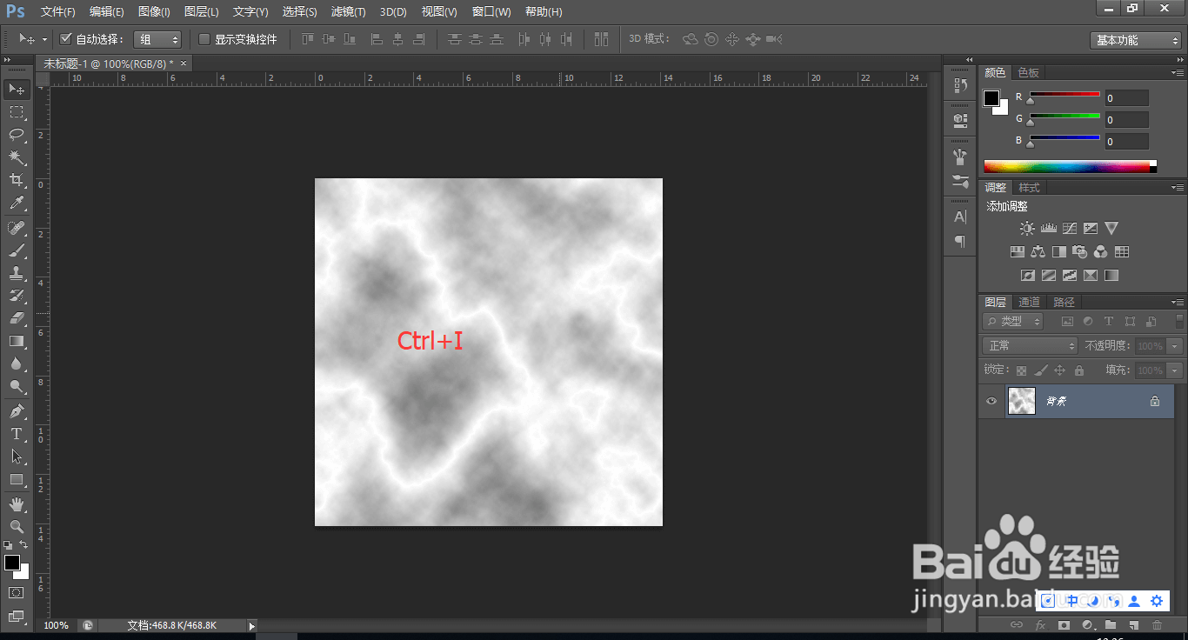Toggle lock transparent pixels
1188x640 pixels.
pyautogui.click(x=1021, y=370)
